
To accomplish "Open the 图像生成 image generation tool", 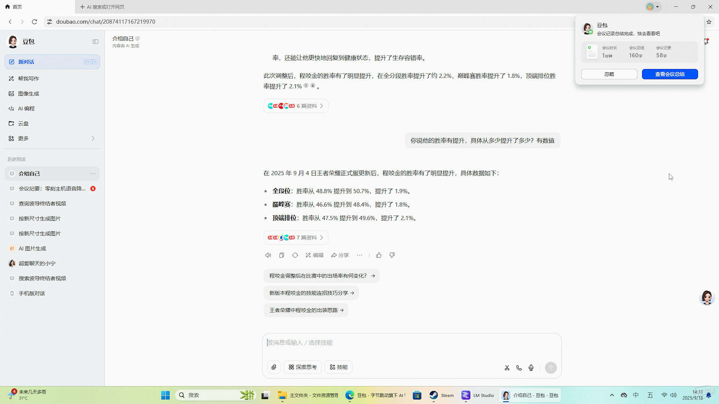I will 52,94.
